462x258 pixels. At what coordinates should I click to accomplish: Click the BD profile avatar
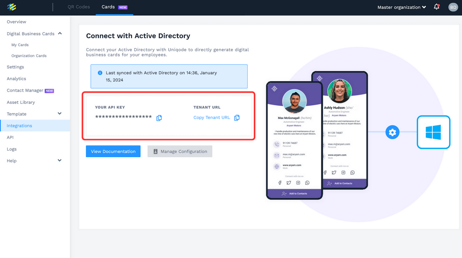453,7
